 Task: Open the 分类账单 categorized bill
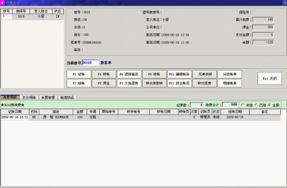(x=229, y=74)
